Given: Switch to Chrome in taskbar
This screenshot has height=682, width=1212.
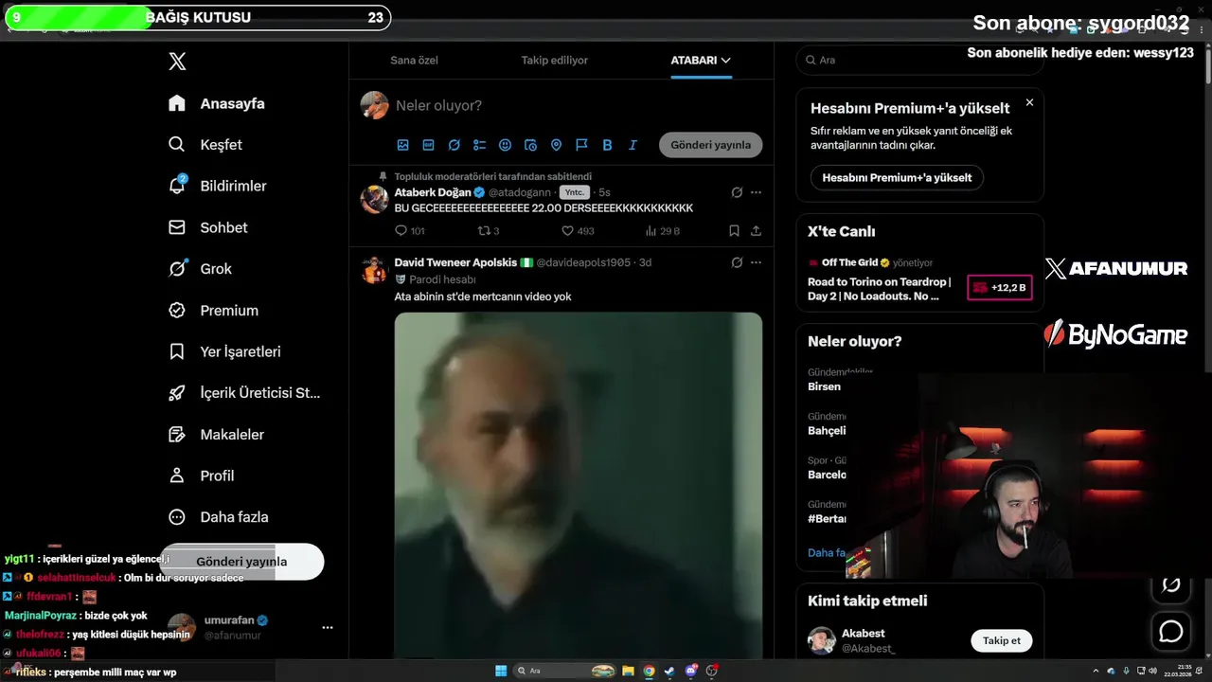Looking at the screenshot, I should click(x=649, y=671).
